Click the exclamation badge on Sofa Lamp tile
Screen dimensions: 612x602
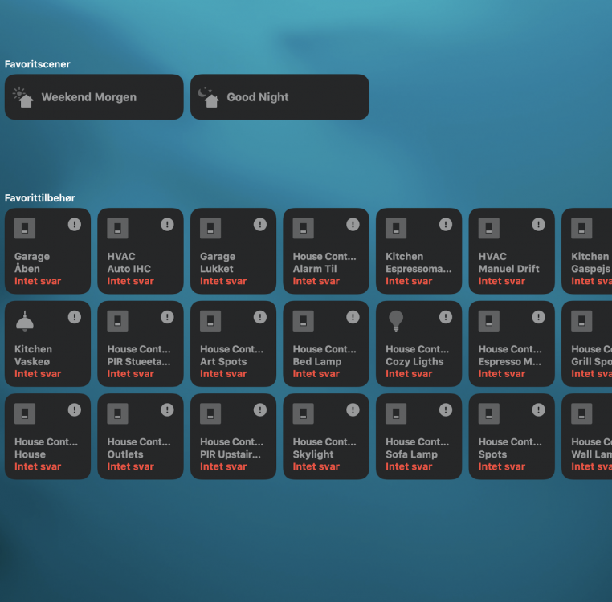tap(446, 410)
